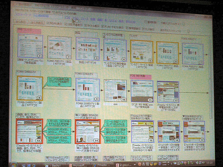Viewport: 223px width, 167px height.
Task: Open thumbnail 7 FOMA P903iTV page
Action: tap(193, 54)
